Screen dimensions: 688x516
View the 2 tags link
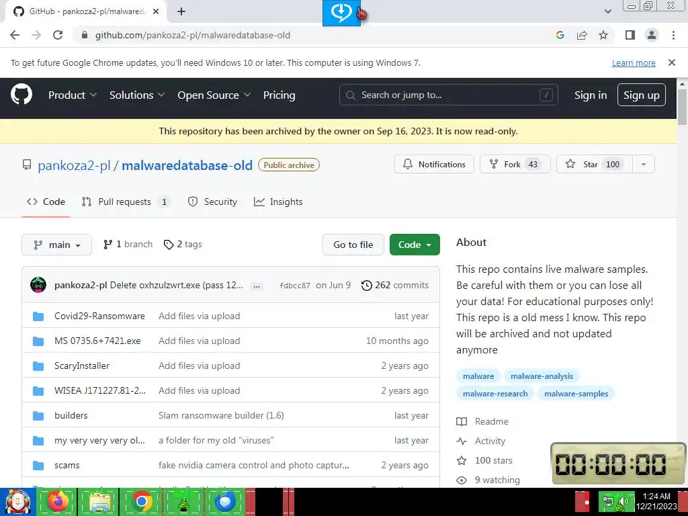pos(183,245)
